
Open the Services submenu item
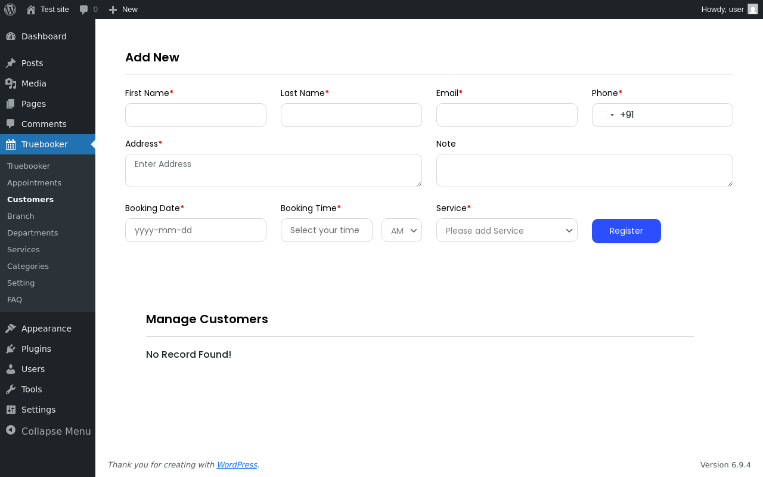click(x=23, y=249)
